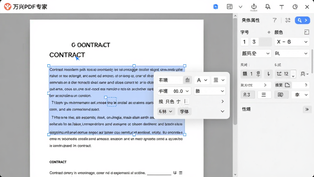Click the font size box showing "1"
This screenshot has height=177, width=314.
click(x=244, y=42)
